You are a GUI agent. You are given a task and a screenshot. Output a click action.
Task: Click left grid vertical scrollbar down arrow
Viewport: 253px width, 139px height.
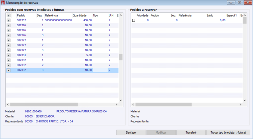[x=120, y=100]
